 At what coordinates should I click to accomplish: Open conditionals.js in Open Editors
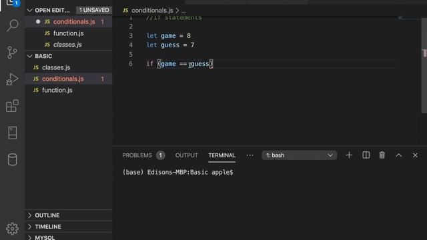[74, 22]
